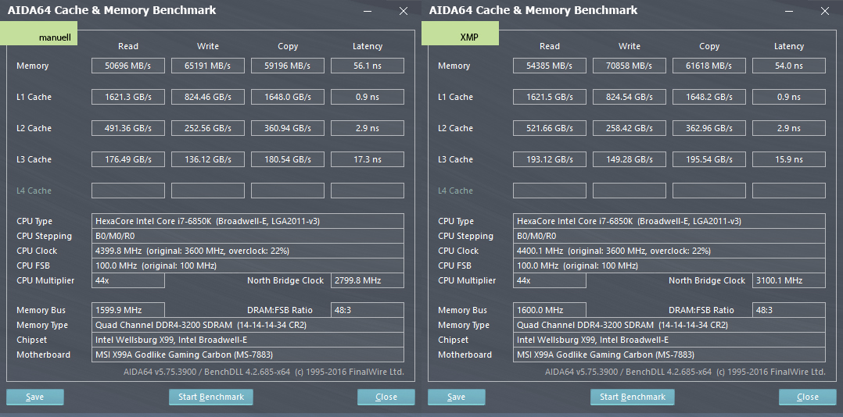This screenshot has width=843, height=417.
Task: Click L3 Cache read 193.12 GB/s
Action: pyautogui.click(x=550, y=159)
